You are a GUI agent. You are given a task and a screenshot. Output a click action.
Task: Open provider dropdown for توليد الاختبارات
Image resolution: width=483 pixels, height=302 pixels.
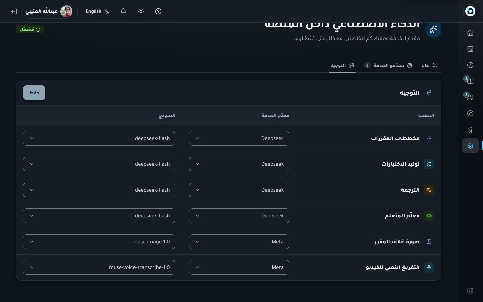(239, 164)
